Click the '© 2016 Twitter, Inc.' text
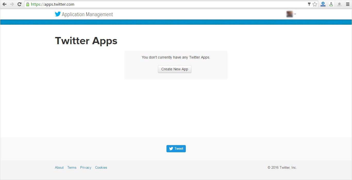The height and width of the screenshot is (180, 352). click(x=282, y=167)
